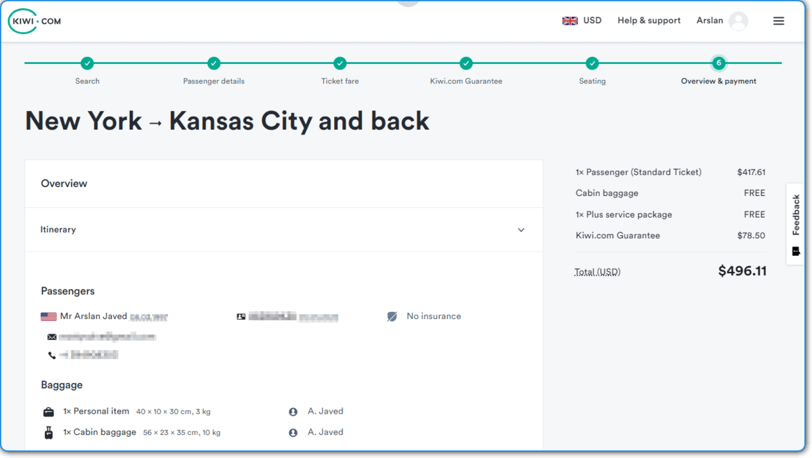Viewport: 812px width, 458px height.
Task: Click the email envelope icon
Action: [x=52, y=337]
